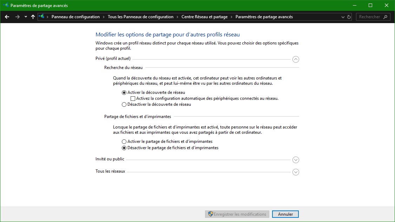Click the network icon in address bar

pyautogui.click(x=41, y=16)
